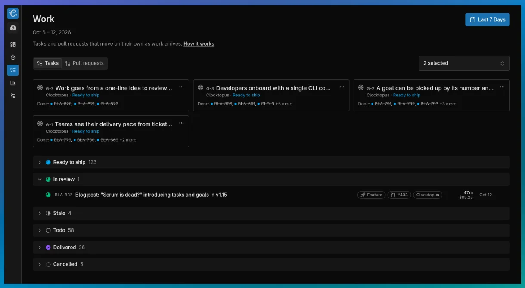
Task: Expand the Cancelled group chevron
Action: 40,264
